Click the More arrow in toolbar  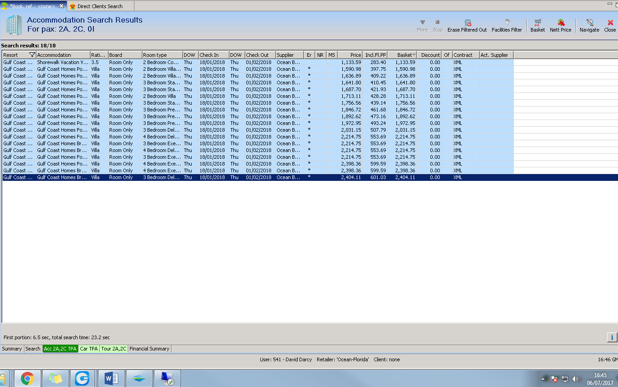[x=423, y=22]
